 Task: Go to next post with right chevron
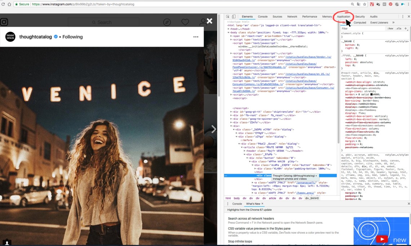[214, 129]
